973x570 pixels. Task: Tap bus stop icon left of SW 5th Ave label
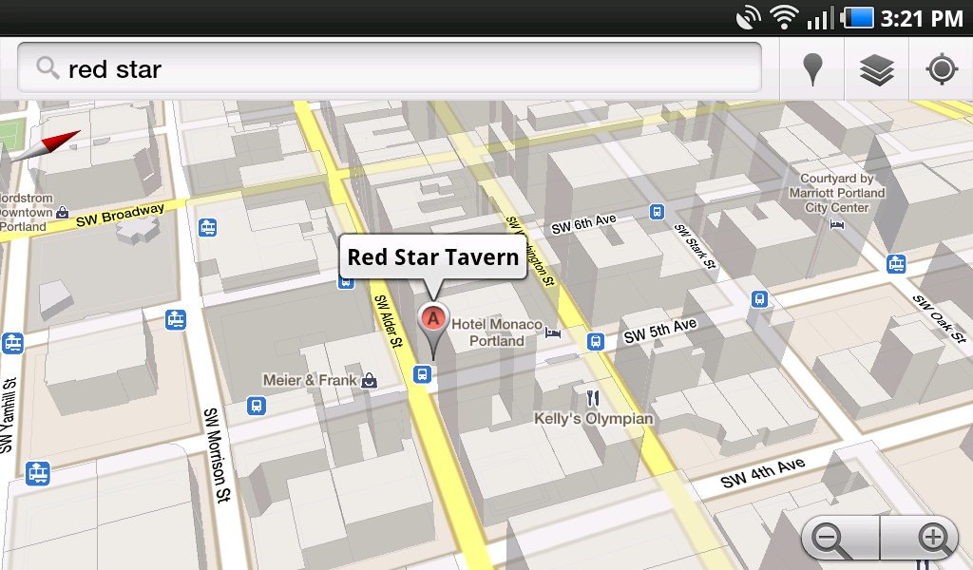[x=596, y=342]
